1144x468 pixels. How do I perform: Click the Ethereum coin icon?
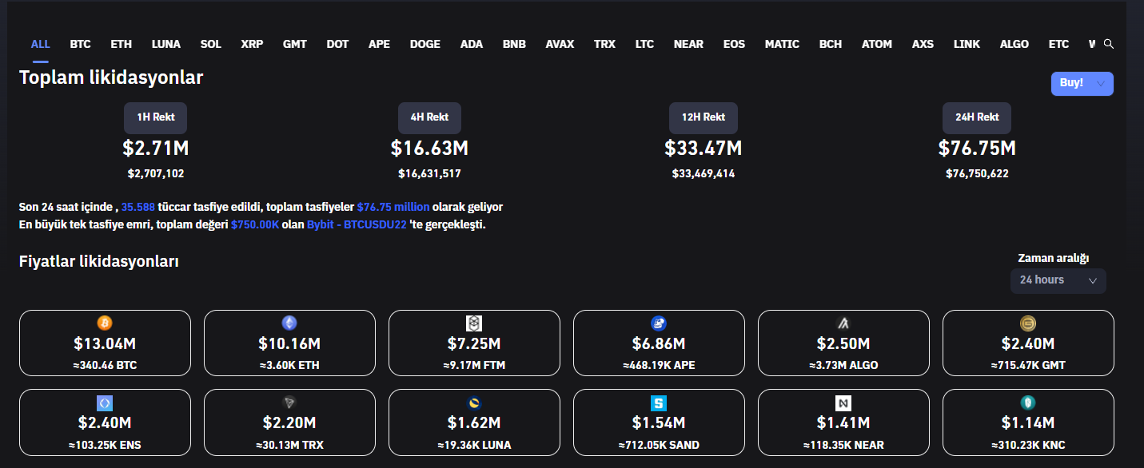289,323
